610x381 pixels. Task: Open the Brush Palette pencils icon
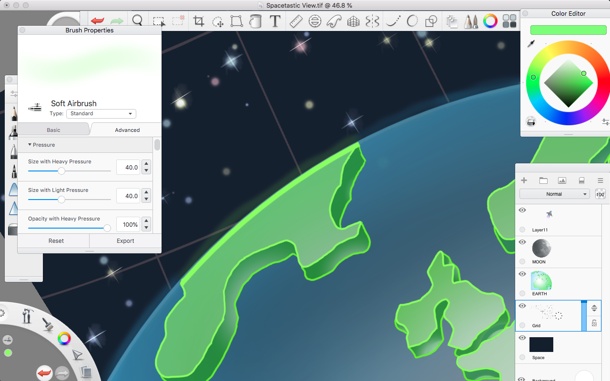coord(471,21)
